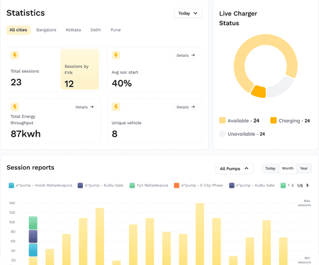Viewport: 319px width, 265px height.
Task: Click the Total sessions value 23
Action: [x=16, y=82]
